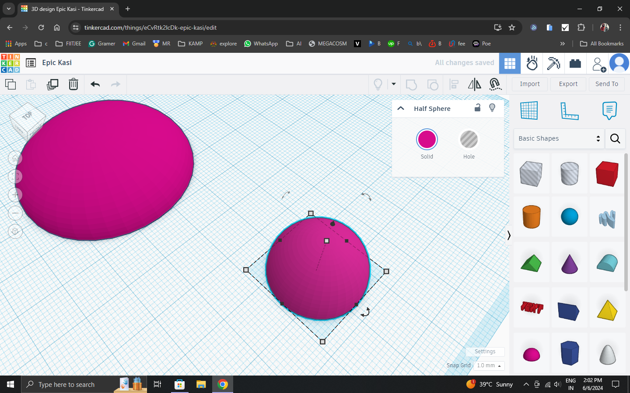Pick the blue Sphere shape
Image resolution: width=630 pixels, height=393 pixels.
569,217
